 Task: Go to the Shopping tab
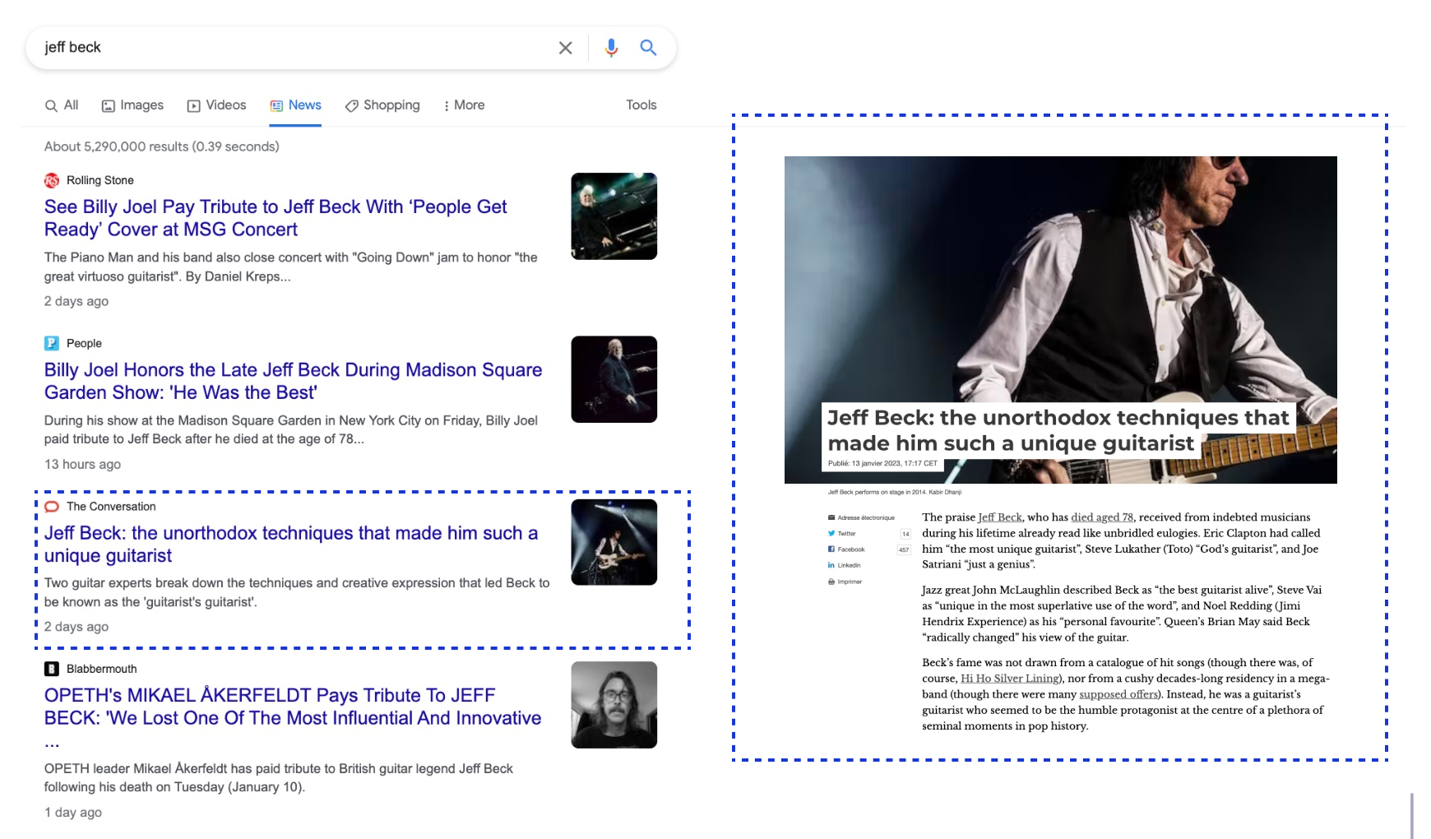pos(382,105)
